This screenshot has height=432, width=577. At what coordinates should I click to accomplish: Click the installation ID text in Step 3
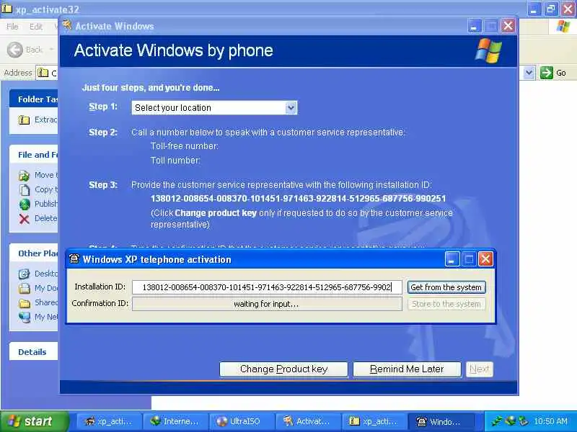298,199
